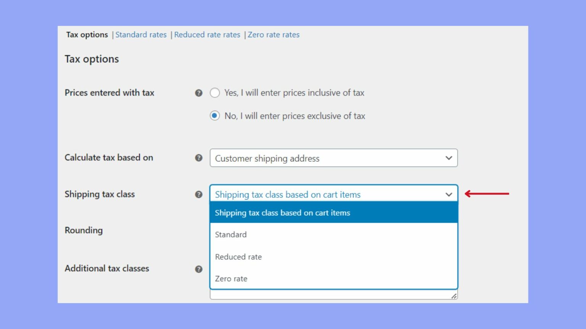Screen dimensions: 586x329
Task: Click the help icon beside Additional tax classes
Action: click(199, 269)
